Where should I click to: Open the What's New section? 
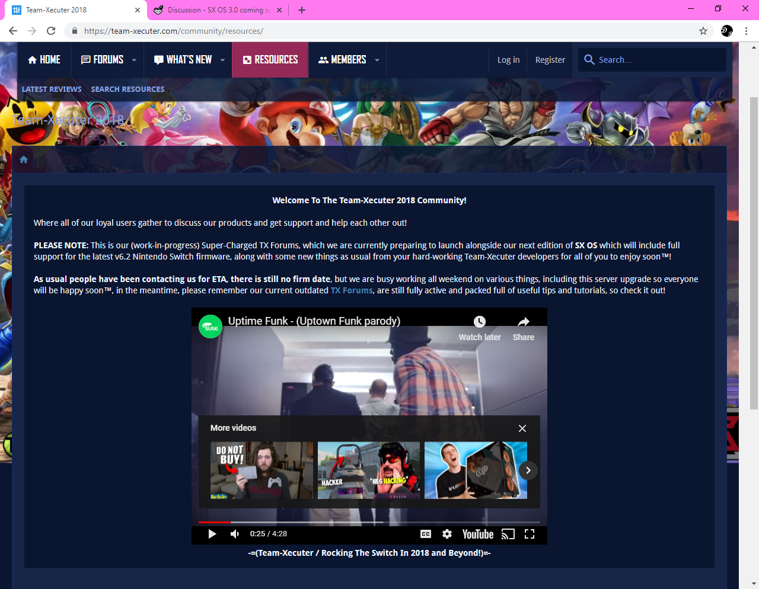[183, 60]
